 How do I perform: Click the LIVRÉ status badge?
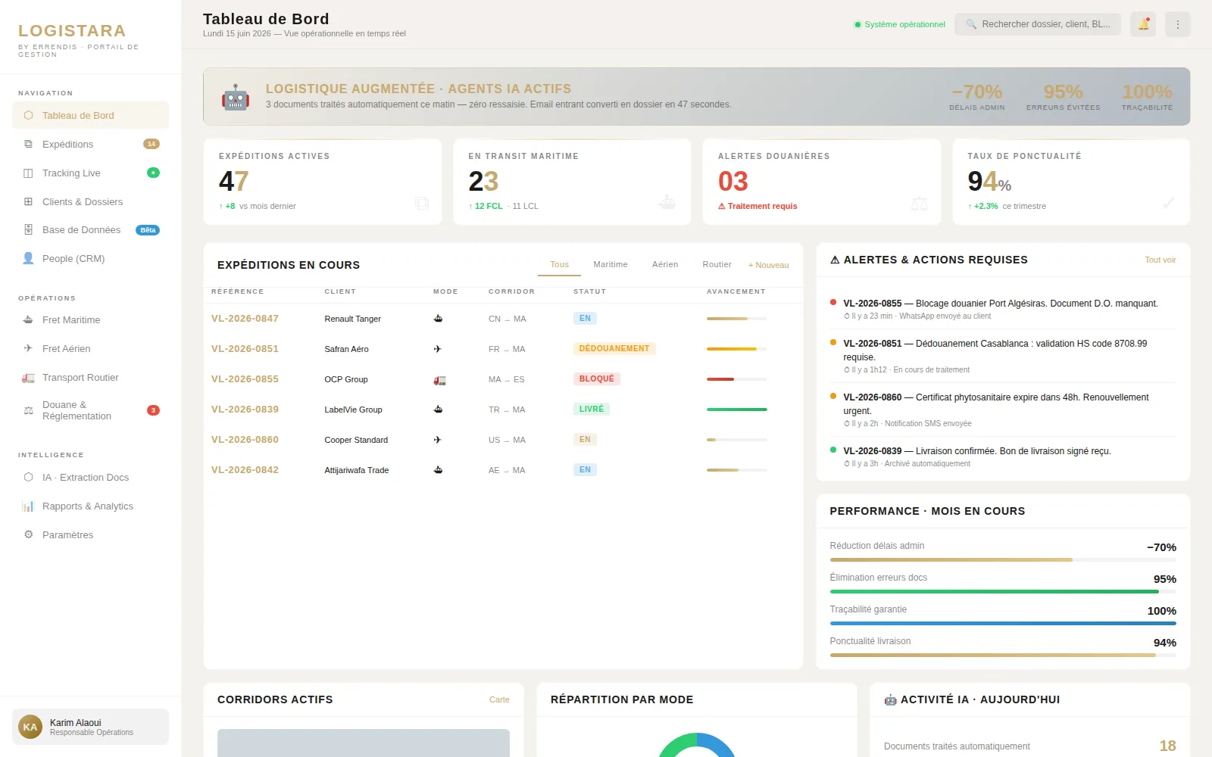point(592,410)
